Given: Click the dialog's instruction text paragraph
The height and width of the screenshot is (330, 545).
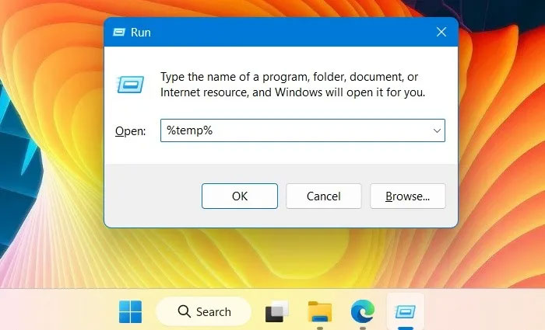Looking at the screenshot, I should pyautogui.click(x=292, y=84).
